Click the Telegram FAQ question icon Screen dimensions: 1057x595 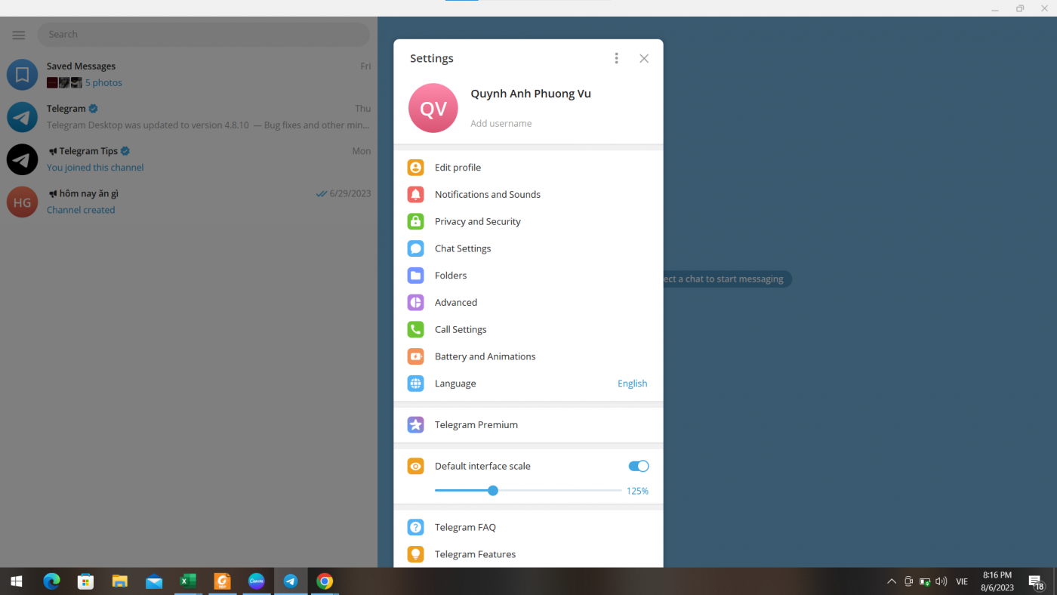pyautogui.click(x=415, y=527)
